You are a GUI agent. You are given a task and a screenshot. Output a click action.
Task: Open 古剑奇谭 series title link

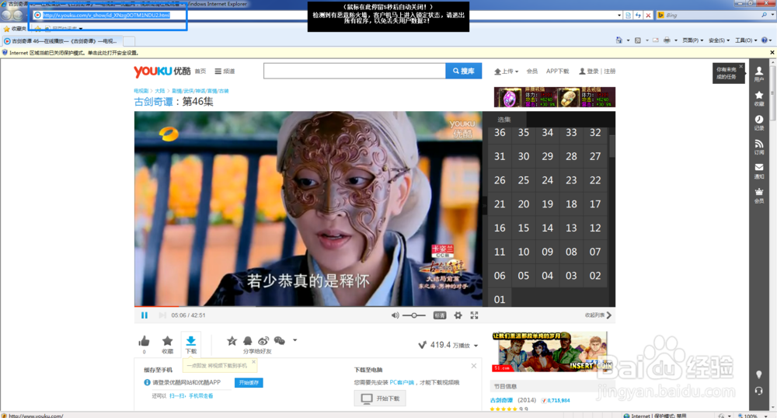(x=154, y=102)
